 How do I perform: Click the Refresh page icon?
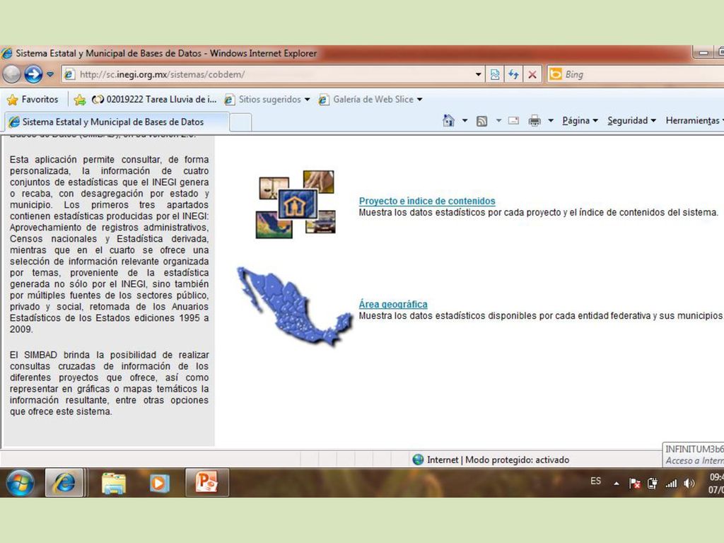513,74
